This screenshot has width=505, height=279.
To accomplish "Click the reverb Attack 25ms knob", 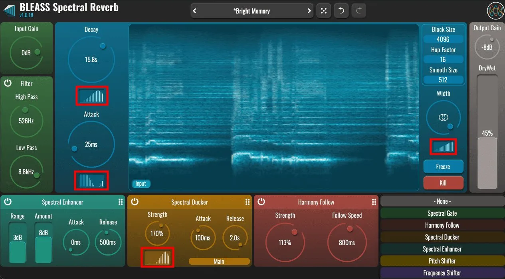I will tap(91, 144).
